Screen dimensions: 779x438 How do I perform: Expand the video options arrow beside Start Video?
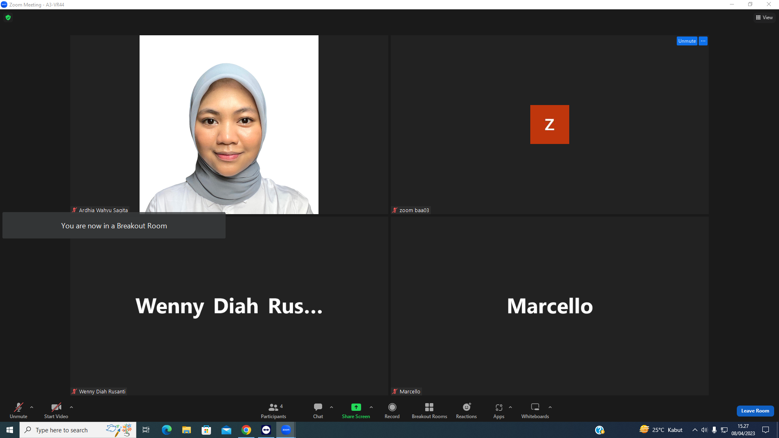[x=71, y=407]
